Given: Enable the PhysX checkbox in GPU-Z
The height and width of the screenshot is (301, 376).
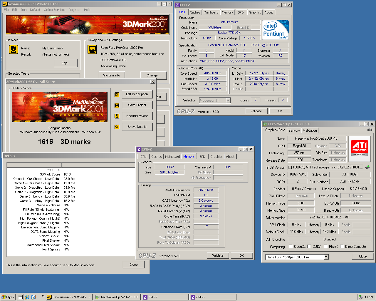Looking at the screenshot, I should pos(325,247).
